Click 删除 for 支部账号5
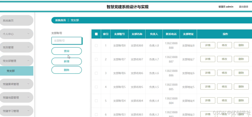This screenshot has height=117, width=252. 241,87
